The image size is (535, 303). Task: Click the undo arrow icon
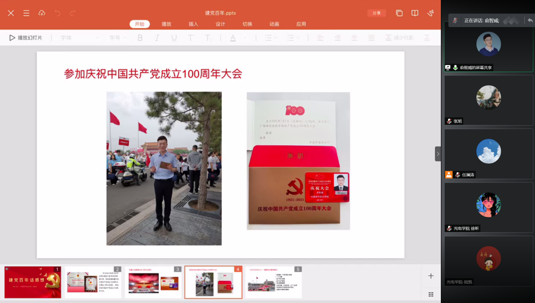coord(57,13)
